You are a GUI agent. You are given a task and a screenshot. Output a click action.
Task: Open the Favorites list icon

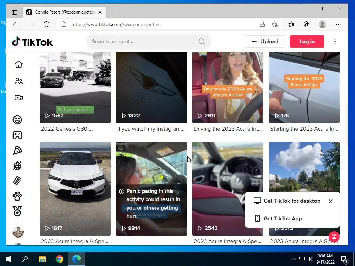[x=291, y=24]
